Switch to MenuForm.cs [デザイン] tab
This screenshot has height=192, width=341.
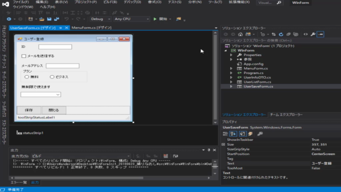tap(92, 28)
